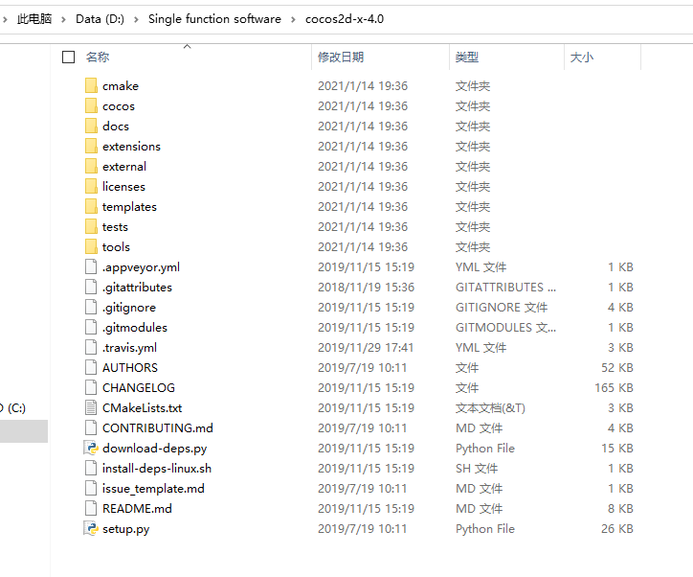Click the tests folder icon
693x577 pixels.
click(x=91, y=226)
